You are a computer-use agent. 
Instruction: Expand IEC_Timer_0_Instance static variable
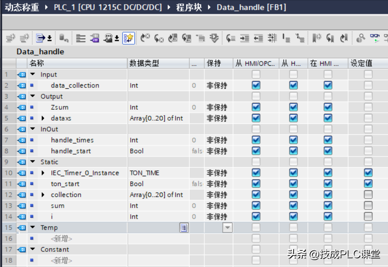[x=43, y=173]
